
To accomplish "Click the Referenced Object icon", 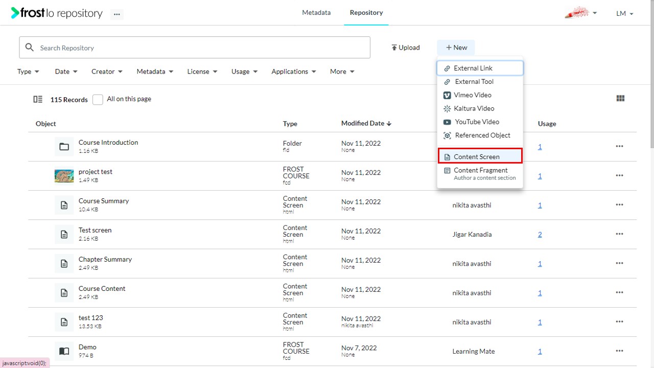I will (447, 135).
